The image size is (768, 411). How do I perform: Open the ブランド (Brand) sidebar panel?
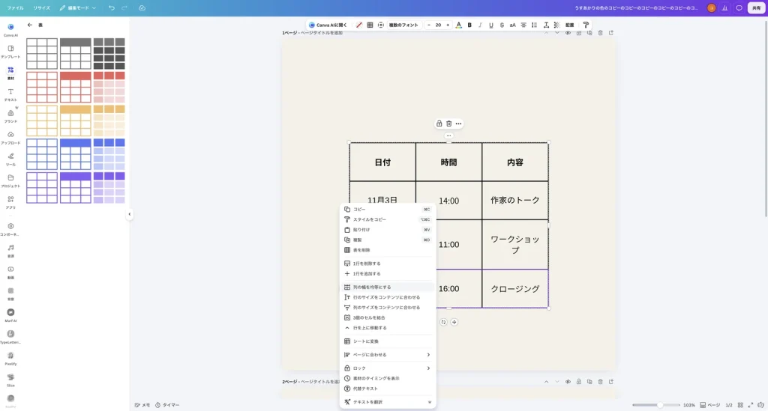[10, 116]
